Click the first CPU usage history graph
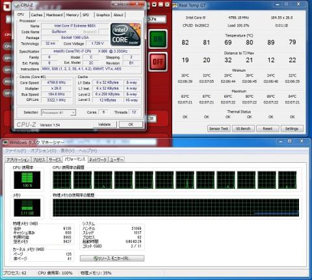The width and height of the screenshot is (312, 280). pos(62,180)
